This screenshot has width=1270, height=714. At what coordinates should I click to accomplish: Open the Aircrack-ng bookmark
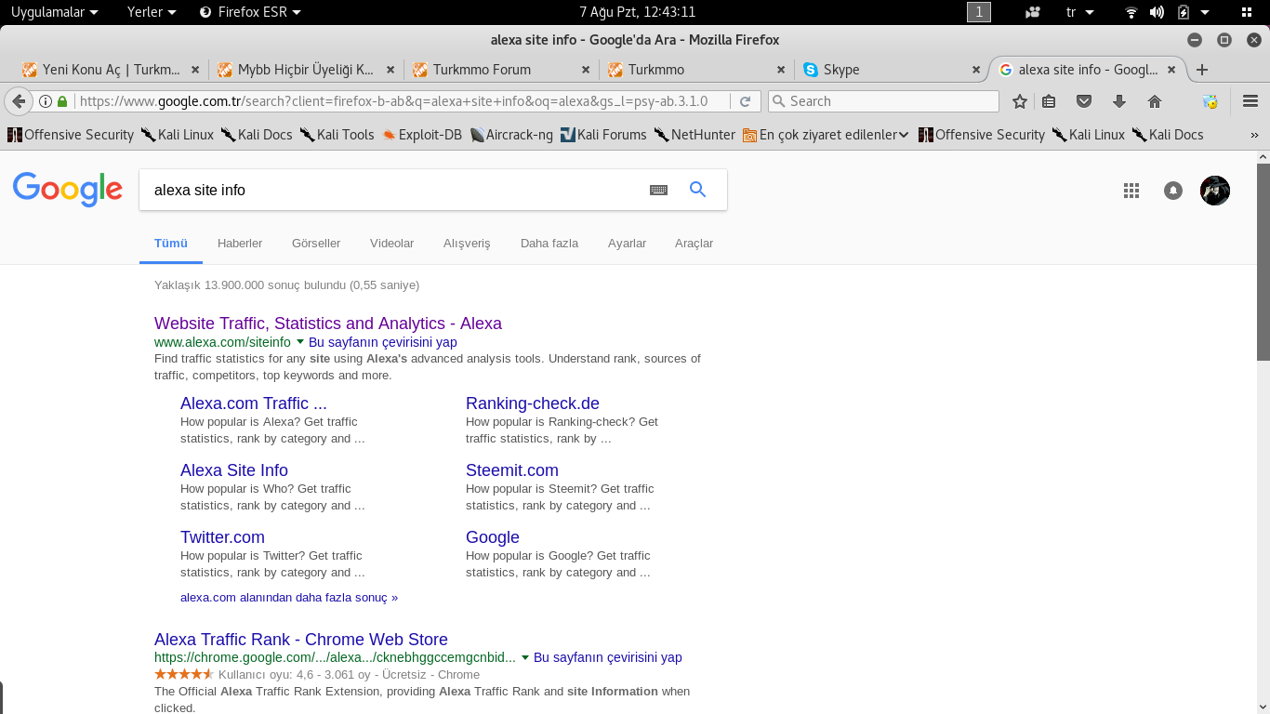(x=511, y=135)
